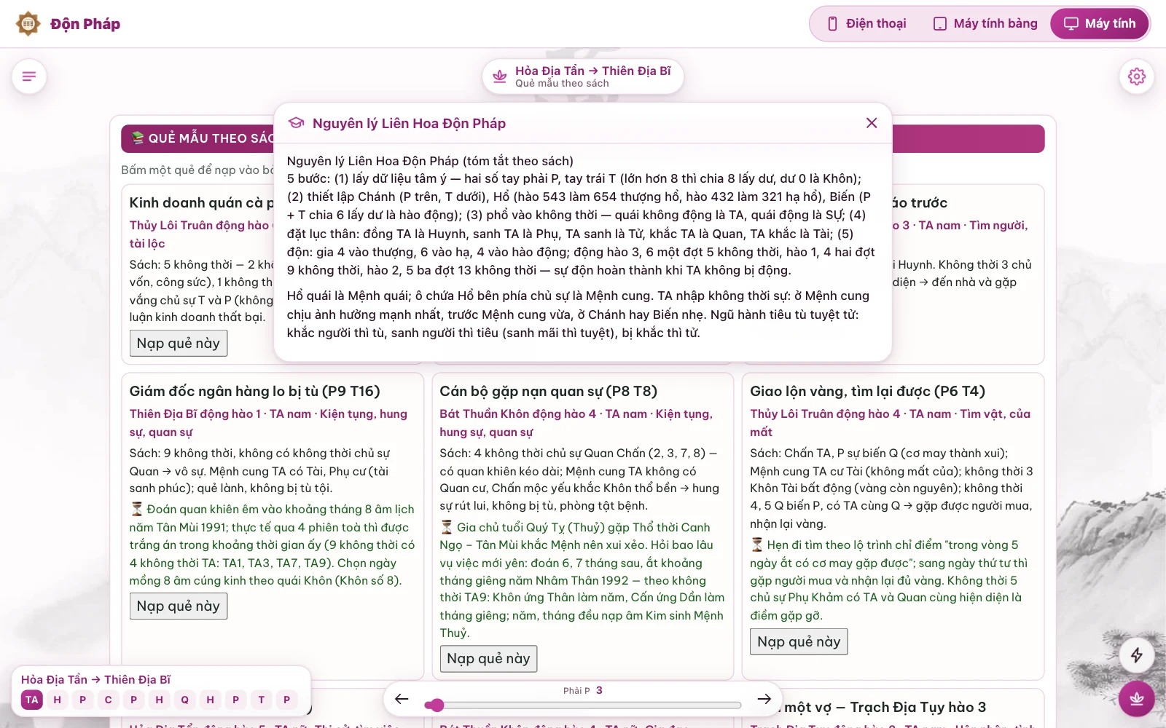Click the tablet icon in the Máy tính bảng tab
Viewport: 1166px width, 728px height.
pyautogui.click(x=940, y=24)
